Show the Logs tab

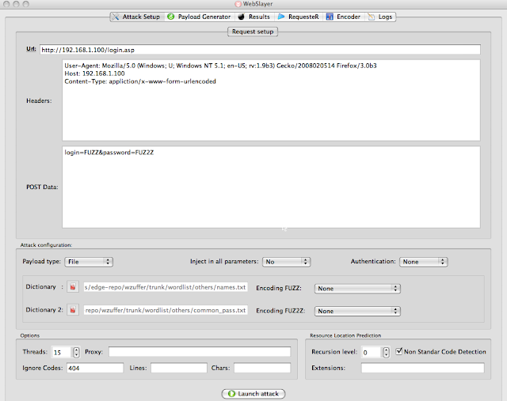380,17
